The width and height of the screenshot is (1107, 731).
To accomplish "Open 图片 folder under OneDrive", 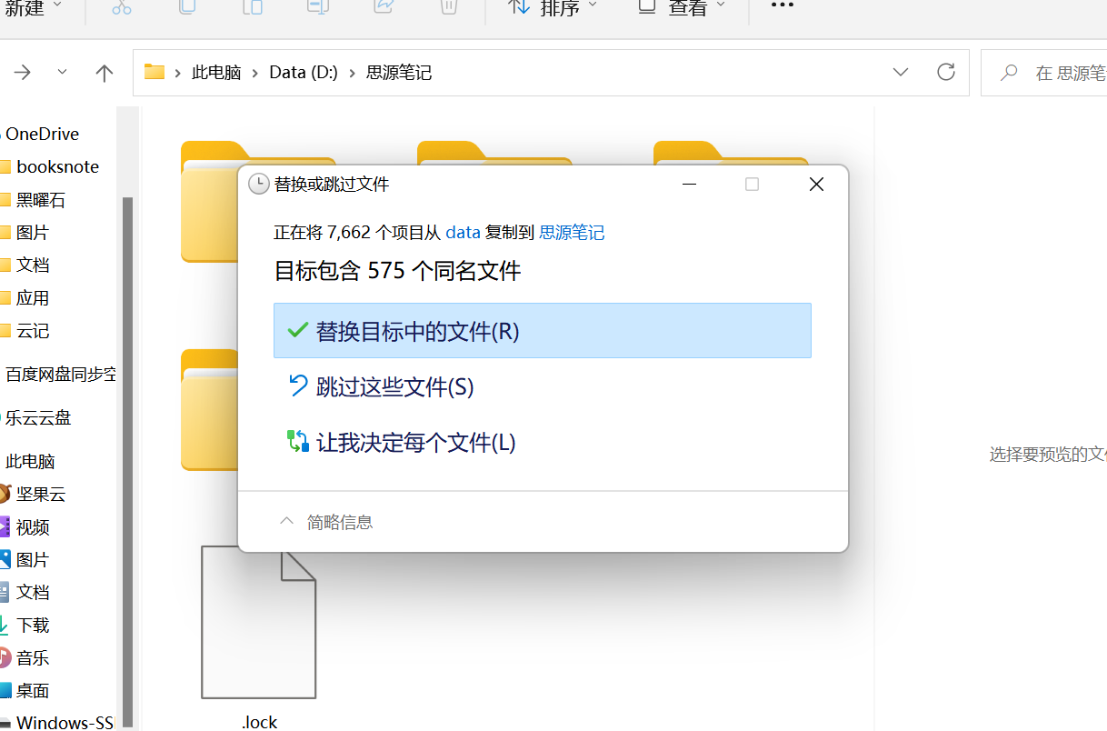I will (33, 233).
